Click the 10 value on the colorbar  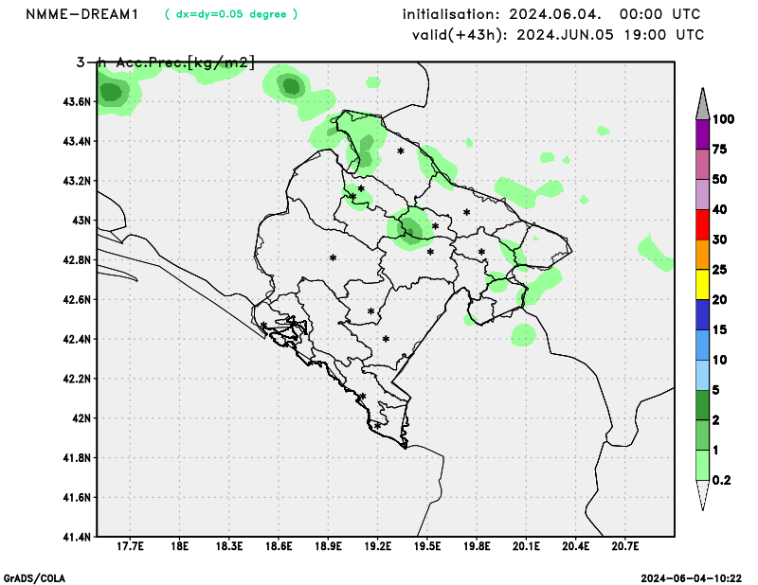click(720, 360)
